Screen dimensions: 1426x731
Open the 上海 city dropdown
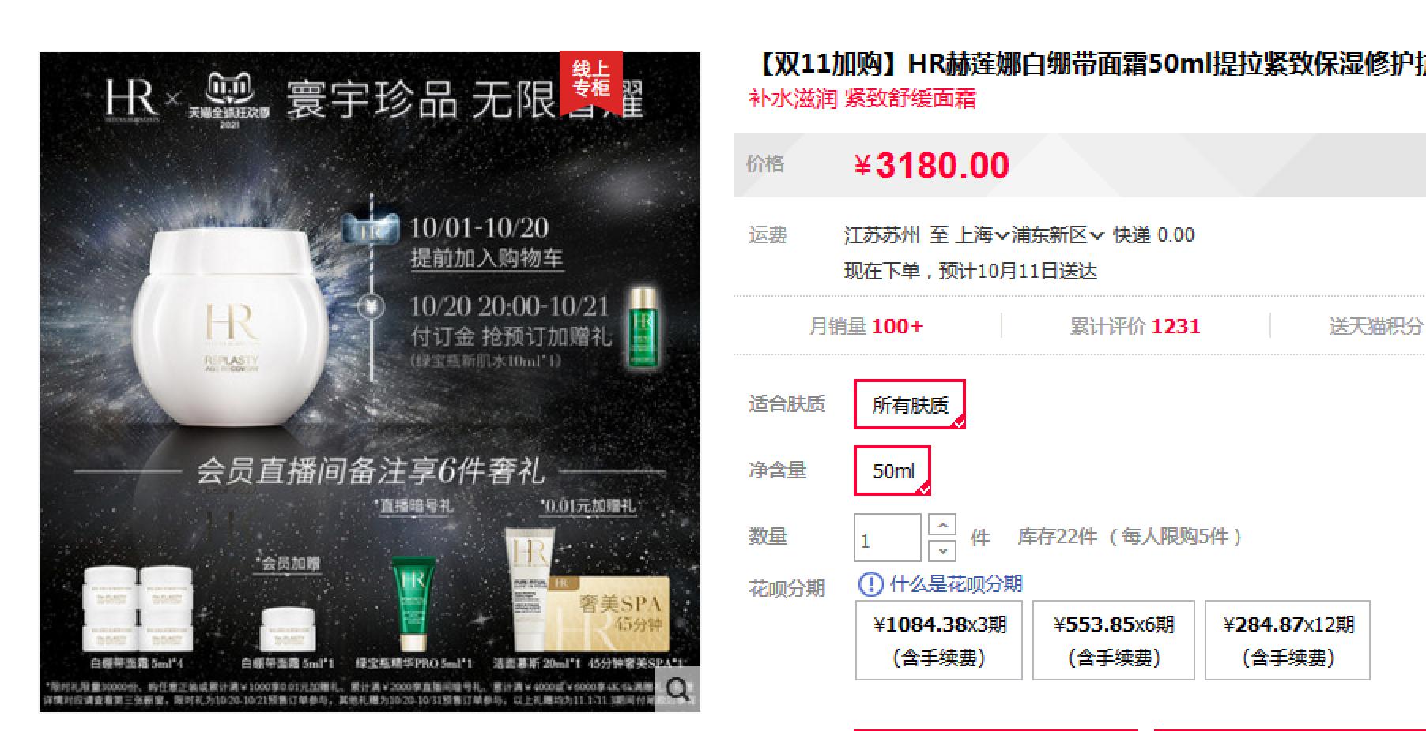pyautogui.click(x=983, y=235)
